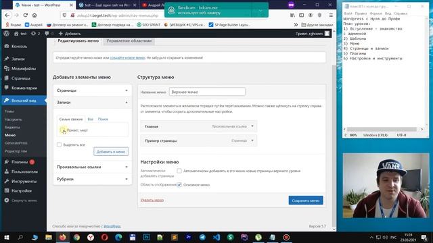Open the Firefox hamburger menu
The height and width of the screenshot is (243, 433).
click(331, 15)
